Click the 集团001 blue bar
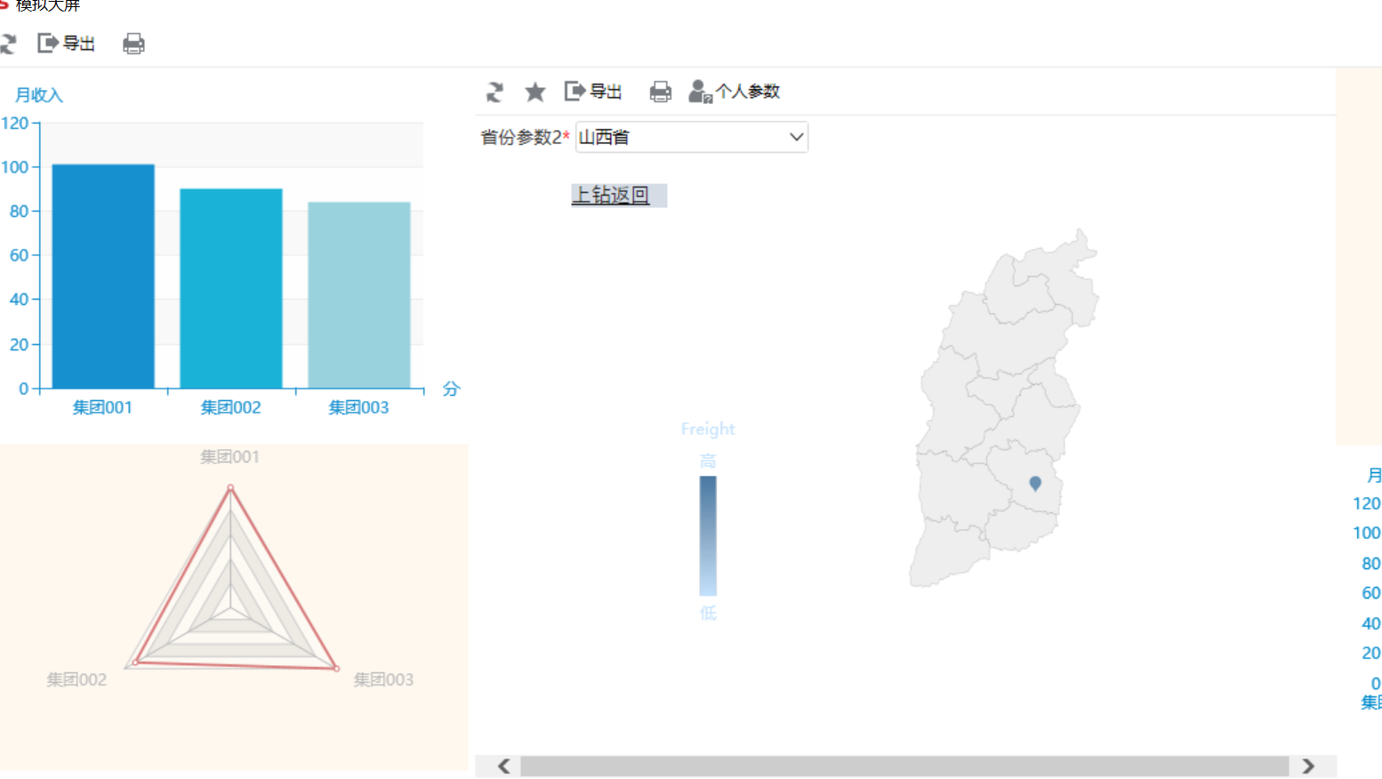 coord(103,277)
